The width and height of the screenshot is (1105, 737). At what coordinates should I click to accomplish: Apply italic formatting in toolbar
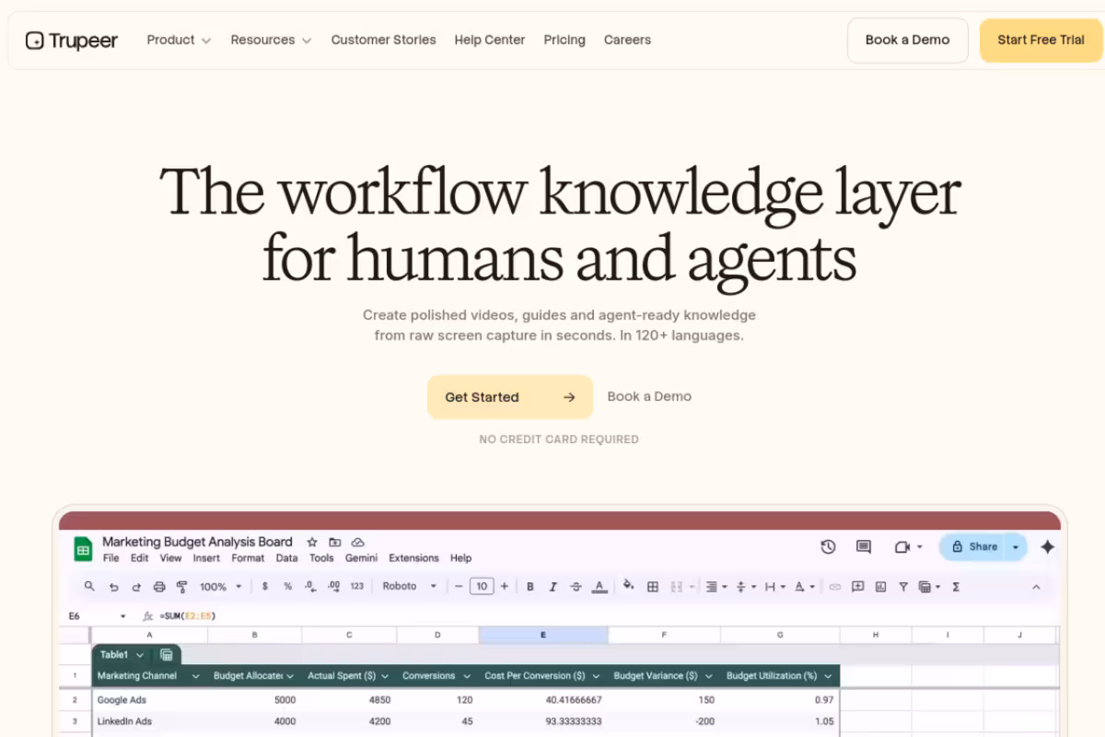(553, 587)
